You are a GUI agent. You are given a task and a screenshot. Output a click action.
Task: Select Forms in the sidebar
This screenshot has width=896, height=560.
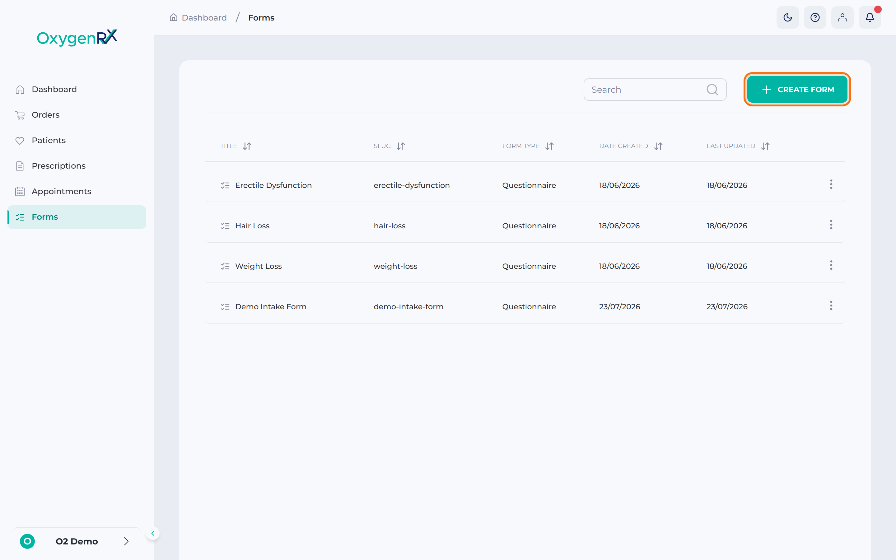[x=77, y=217]
